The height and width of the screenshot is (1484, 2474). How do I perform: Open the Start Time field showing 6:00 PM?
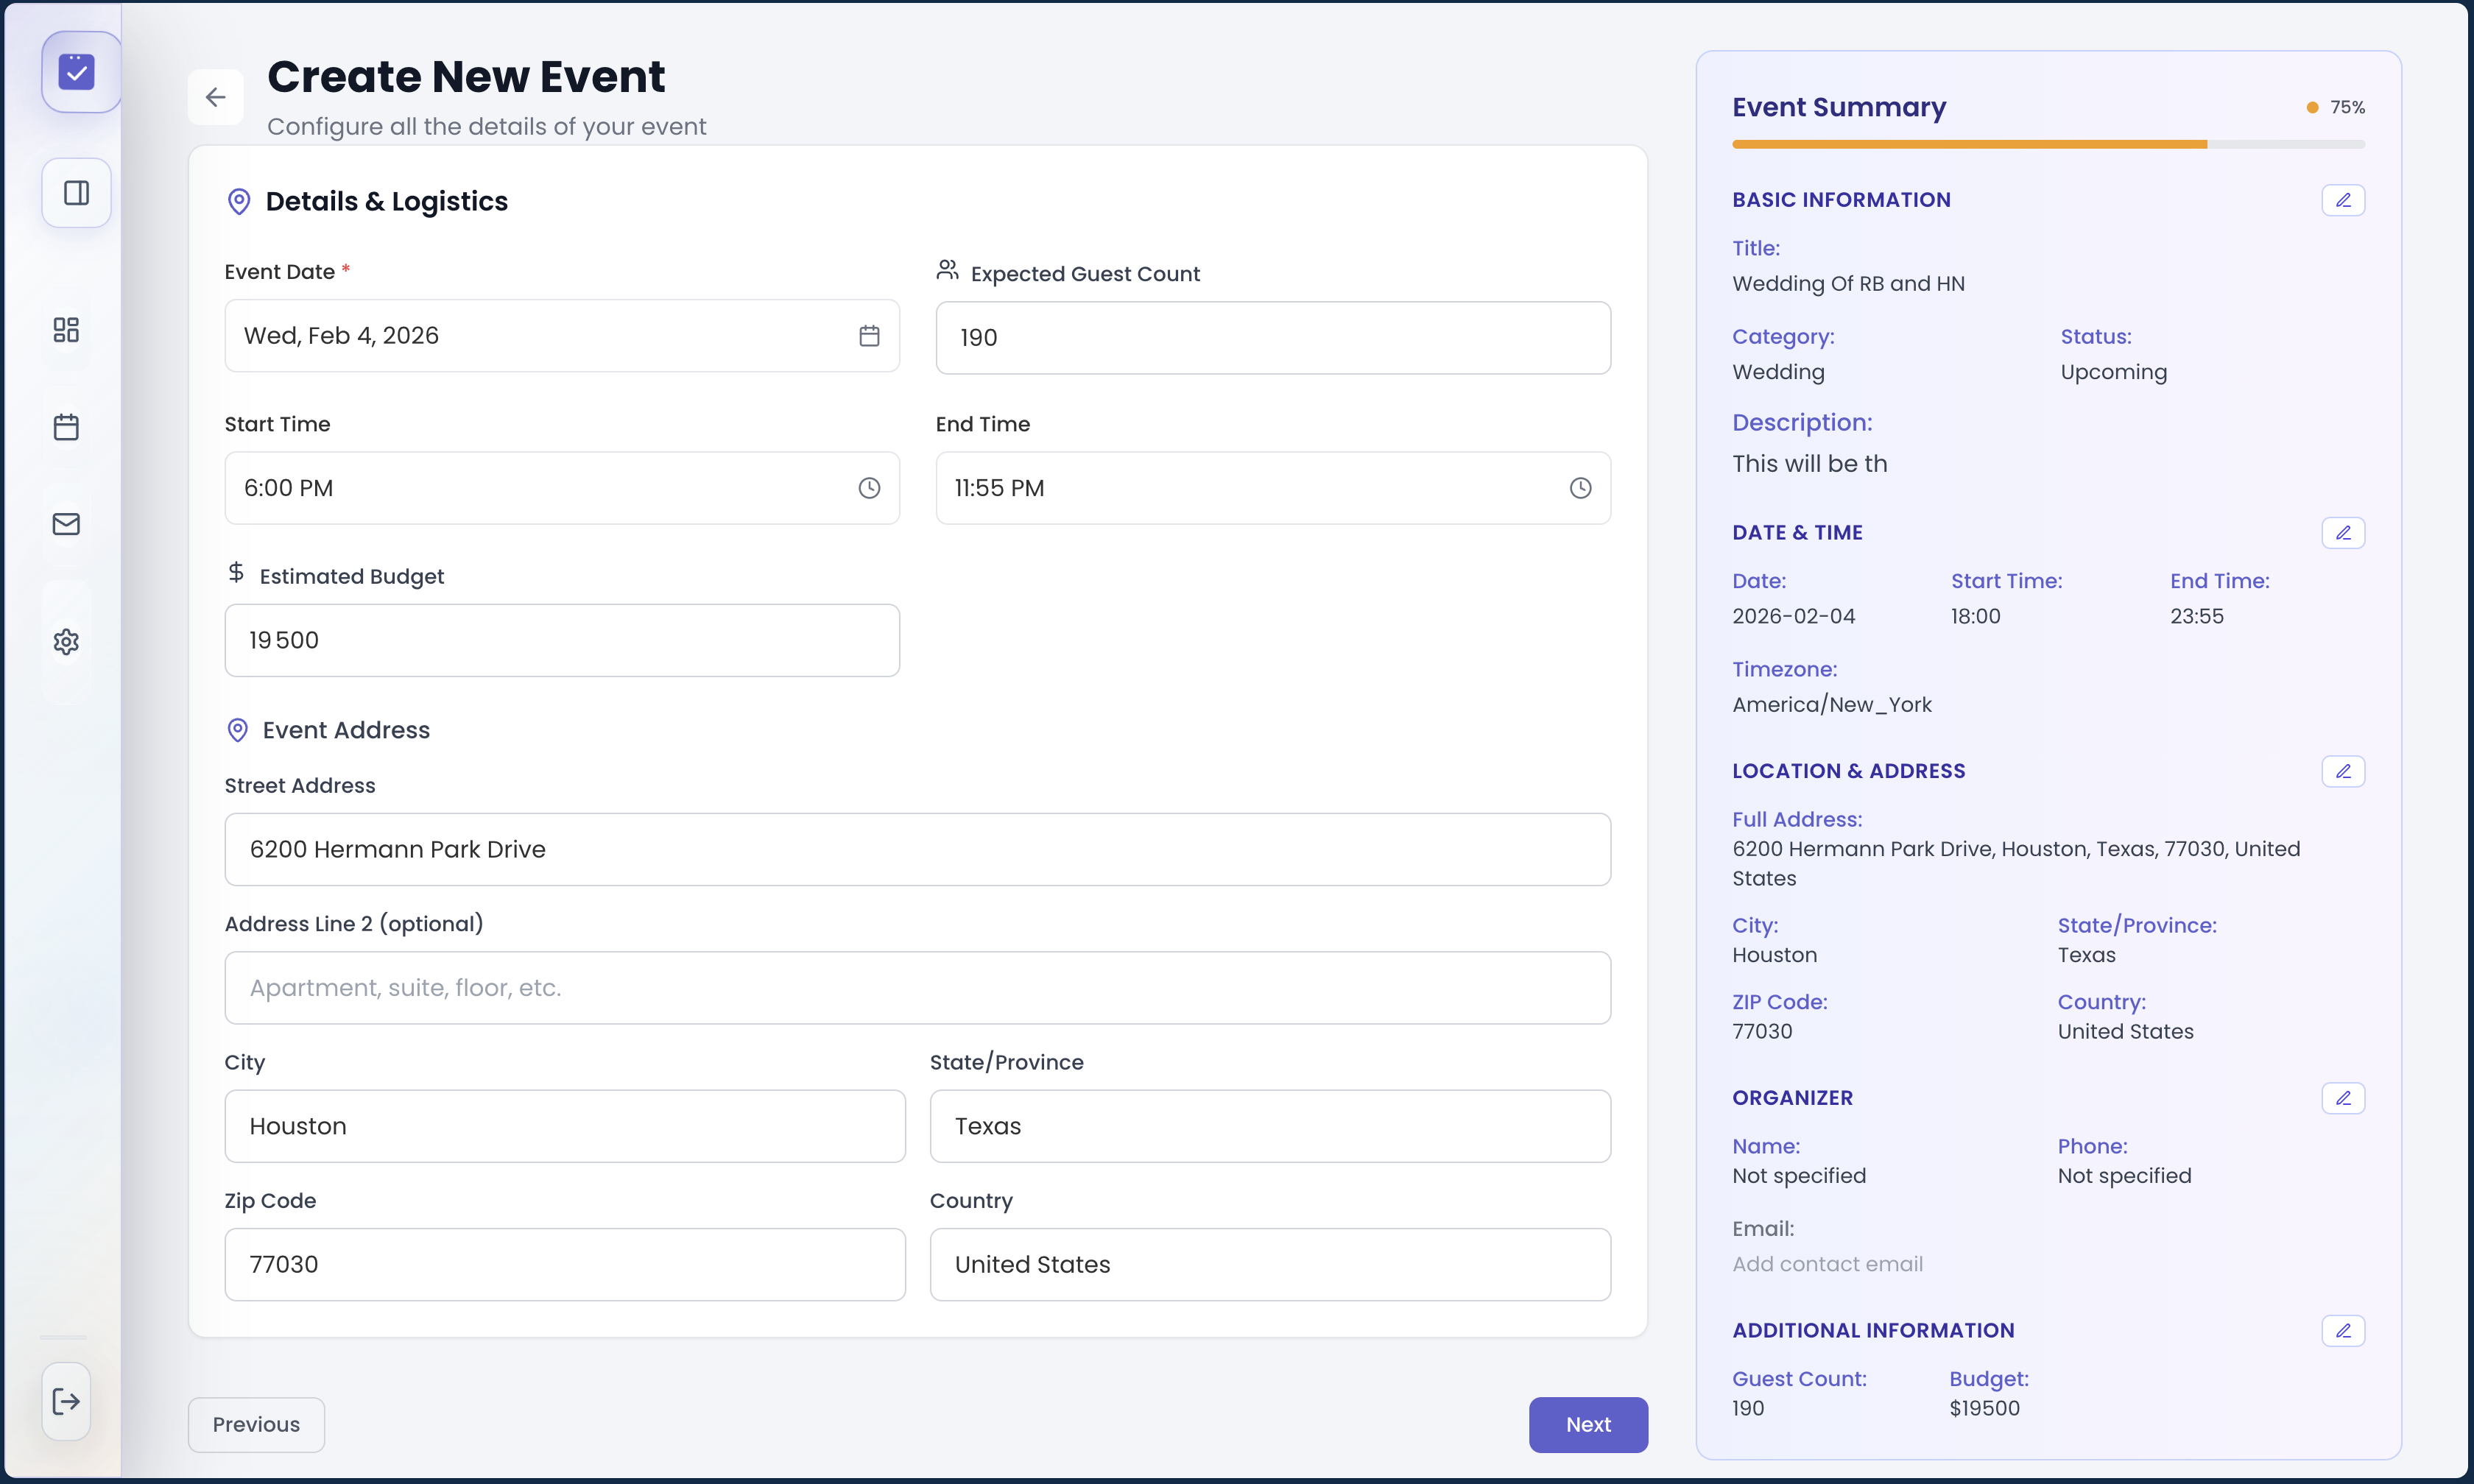pos(562,488)
